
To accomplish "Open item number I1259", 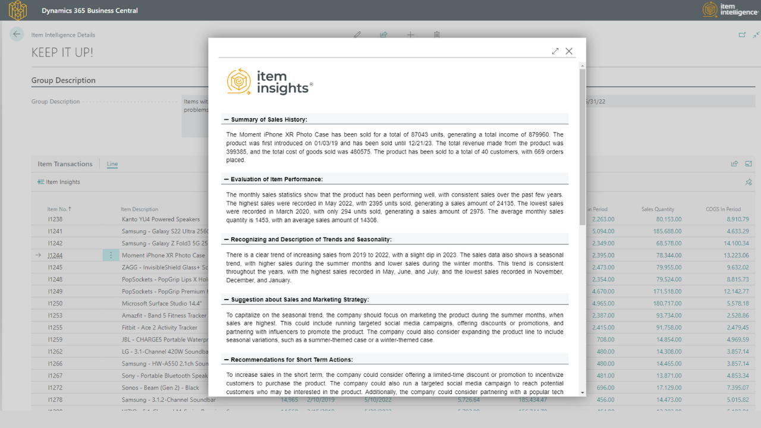I will point(55,339).
